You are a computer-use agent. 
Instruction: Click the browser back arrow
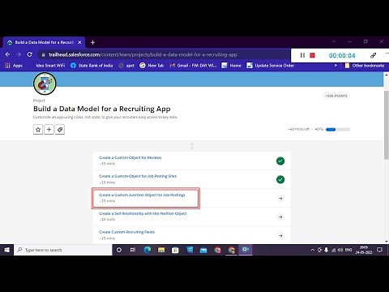7,54
